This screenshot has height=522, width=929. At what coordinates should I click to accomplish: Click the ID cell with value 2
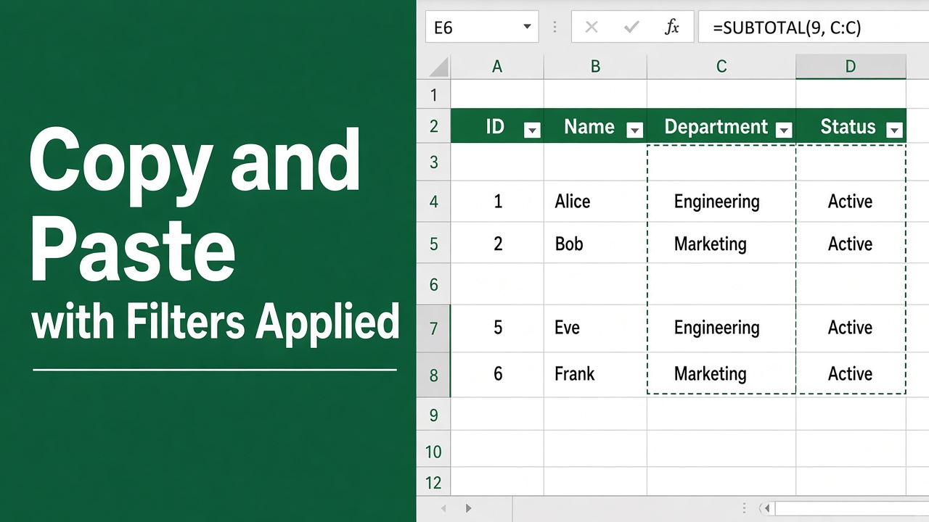click(497, 243)
